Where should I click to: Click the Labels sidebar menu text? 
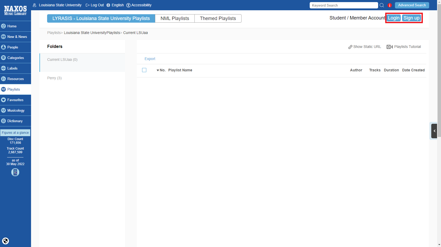[x=12, y=68]
